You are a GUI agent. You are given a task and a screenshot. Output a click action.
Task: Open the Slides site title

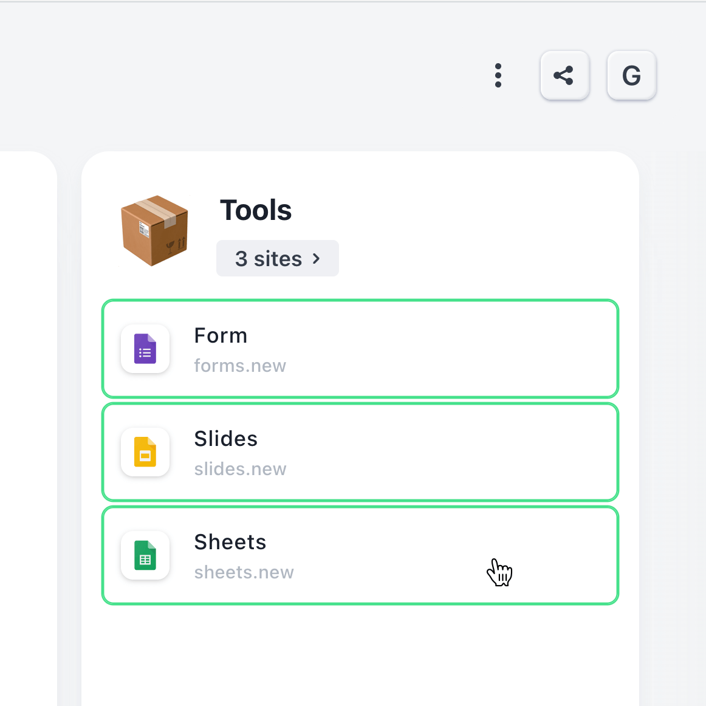[225, 439]
